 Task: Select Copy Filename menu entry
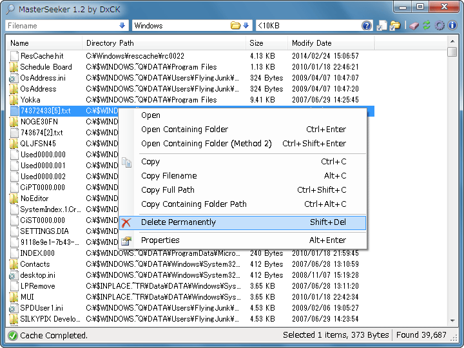coord(243,176)
